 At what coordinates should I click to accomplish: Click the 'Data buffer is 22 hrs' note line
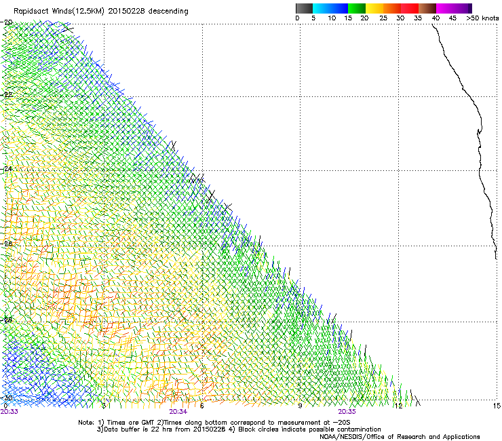tap(239, 429)
